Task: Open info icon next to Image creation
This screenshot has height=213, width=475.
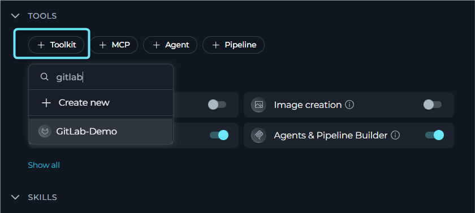Action: pos(349,105)
